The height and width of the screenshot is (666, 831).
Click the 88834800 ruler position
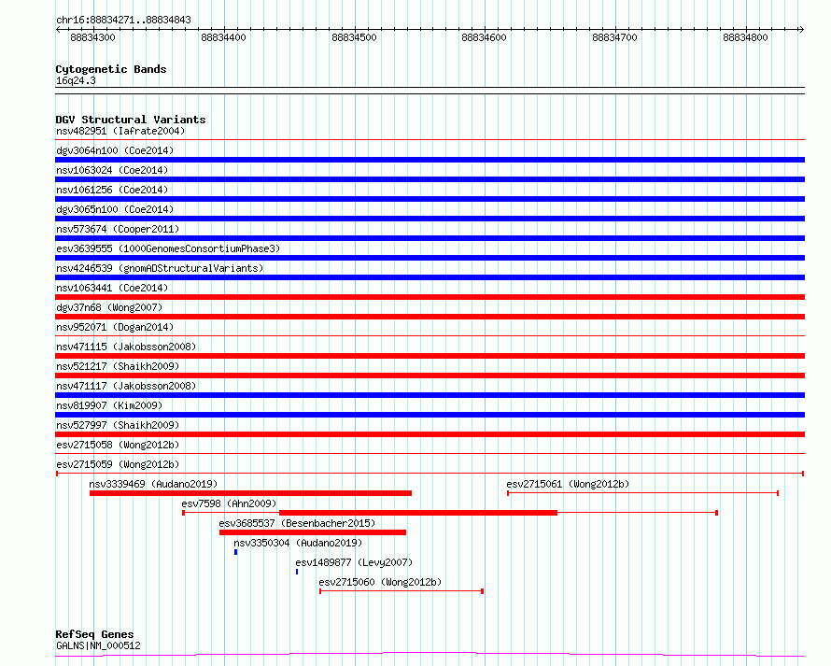coord(745,37)
